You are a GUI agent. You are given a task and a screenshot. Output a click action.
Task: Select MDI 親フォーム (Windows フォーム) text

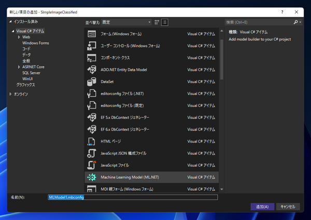click(x=127, y=189)
